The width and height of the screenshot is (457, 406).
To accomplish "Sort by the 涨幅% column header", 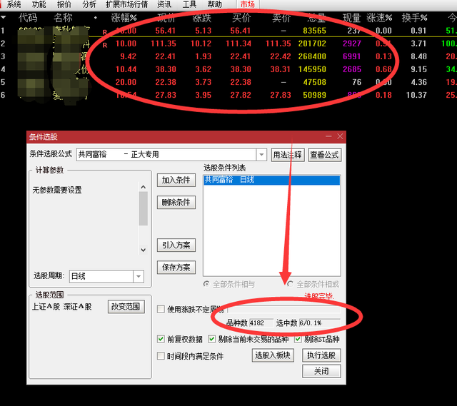I will [x=124, y=17].
